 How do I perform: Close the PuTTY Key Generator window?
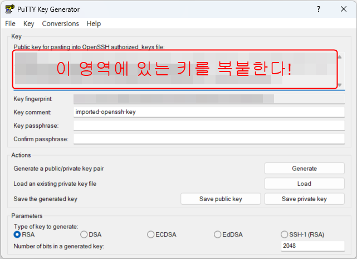point(344,9)
